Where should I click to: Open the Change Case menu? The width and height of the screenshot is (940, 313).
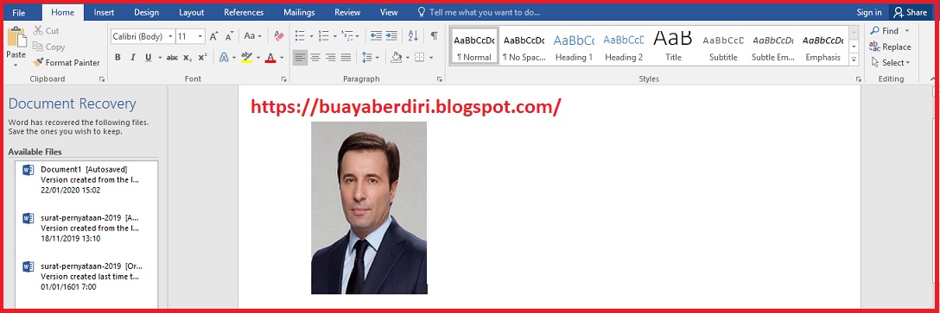click(251, 36)
